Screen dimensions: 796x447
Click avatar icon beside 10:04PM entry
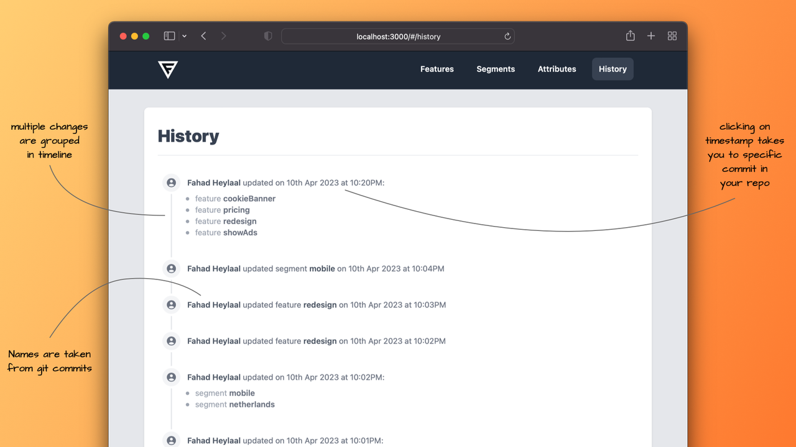172,269
